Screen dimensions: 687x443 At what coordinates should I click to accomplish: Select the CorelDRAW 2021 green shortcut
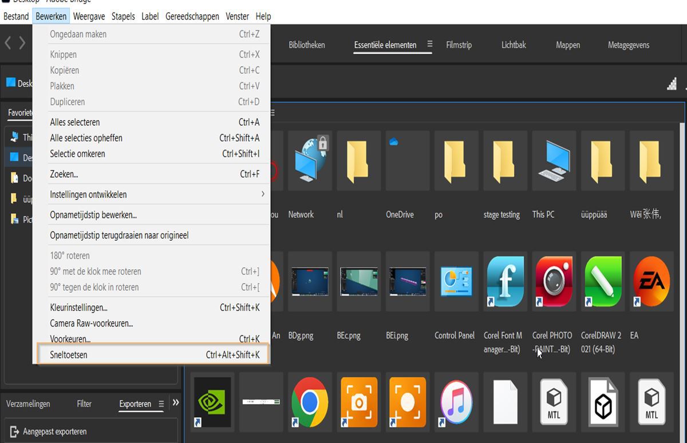[603, 281]
